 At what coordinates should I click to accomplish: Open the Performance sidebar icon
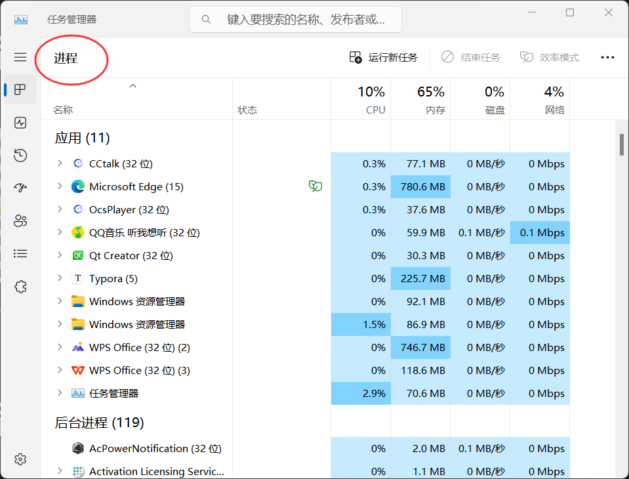(x=20, y=122)
